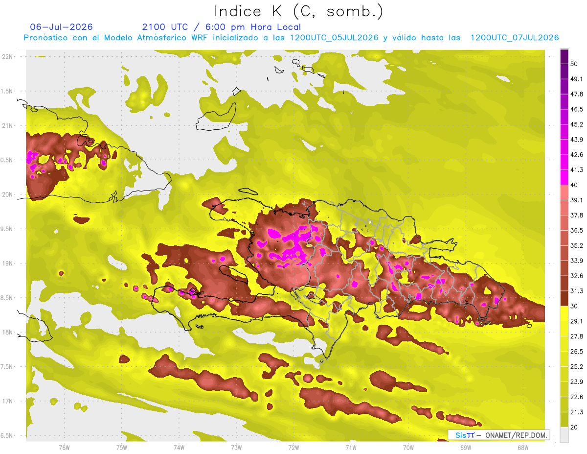Click the colorbar value '46.5'
This screenshot has height=454, width=587.
[x=577, y=109]
